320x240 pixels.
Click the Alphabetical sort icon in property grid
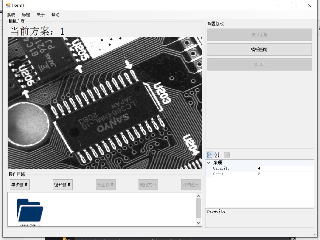217,155
